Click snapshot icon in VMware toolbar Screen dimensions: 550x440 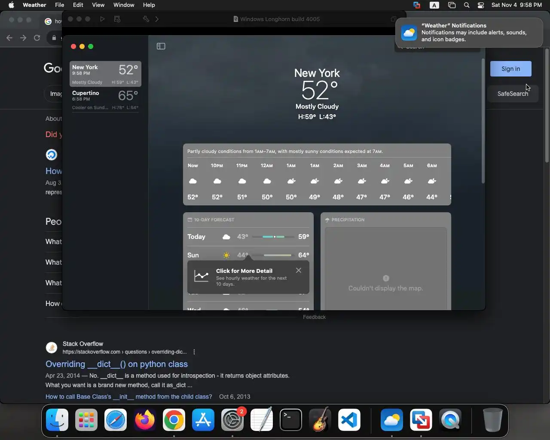pyautogui.click(x=117, y=19)
